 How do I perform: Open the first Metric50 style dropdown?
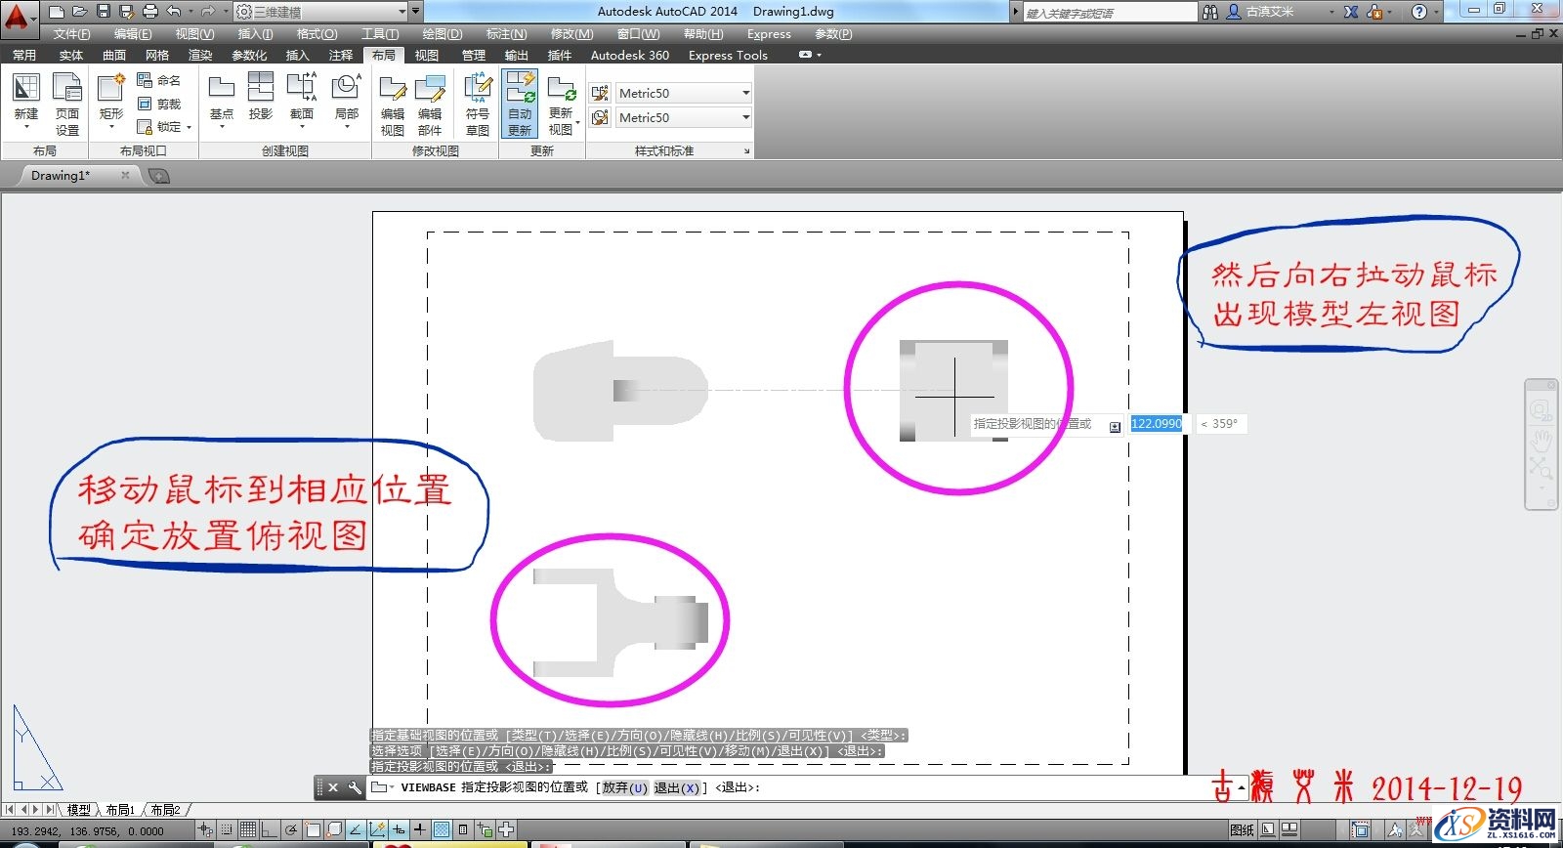[x=683, y=93]
